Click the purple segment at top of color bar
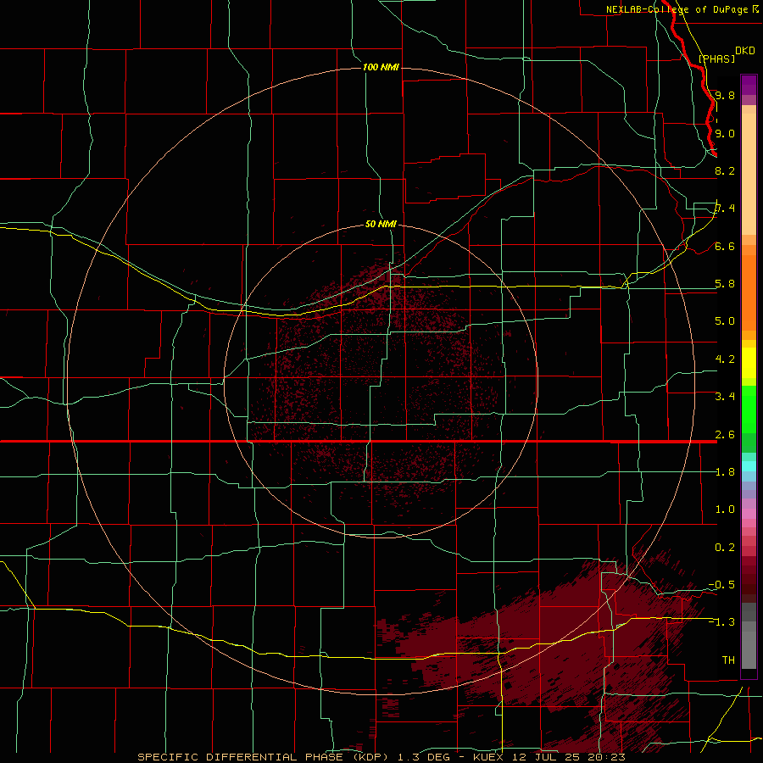 click(749, 86)
